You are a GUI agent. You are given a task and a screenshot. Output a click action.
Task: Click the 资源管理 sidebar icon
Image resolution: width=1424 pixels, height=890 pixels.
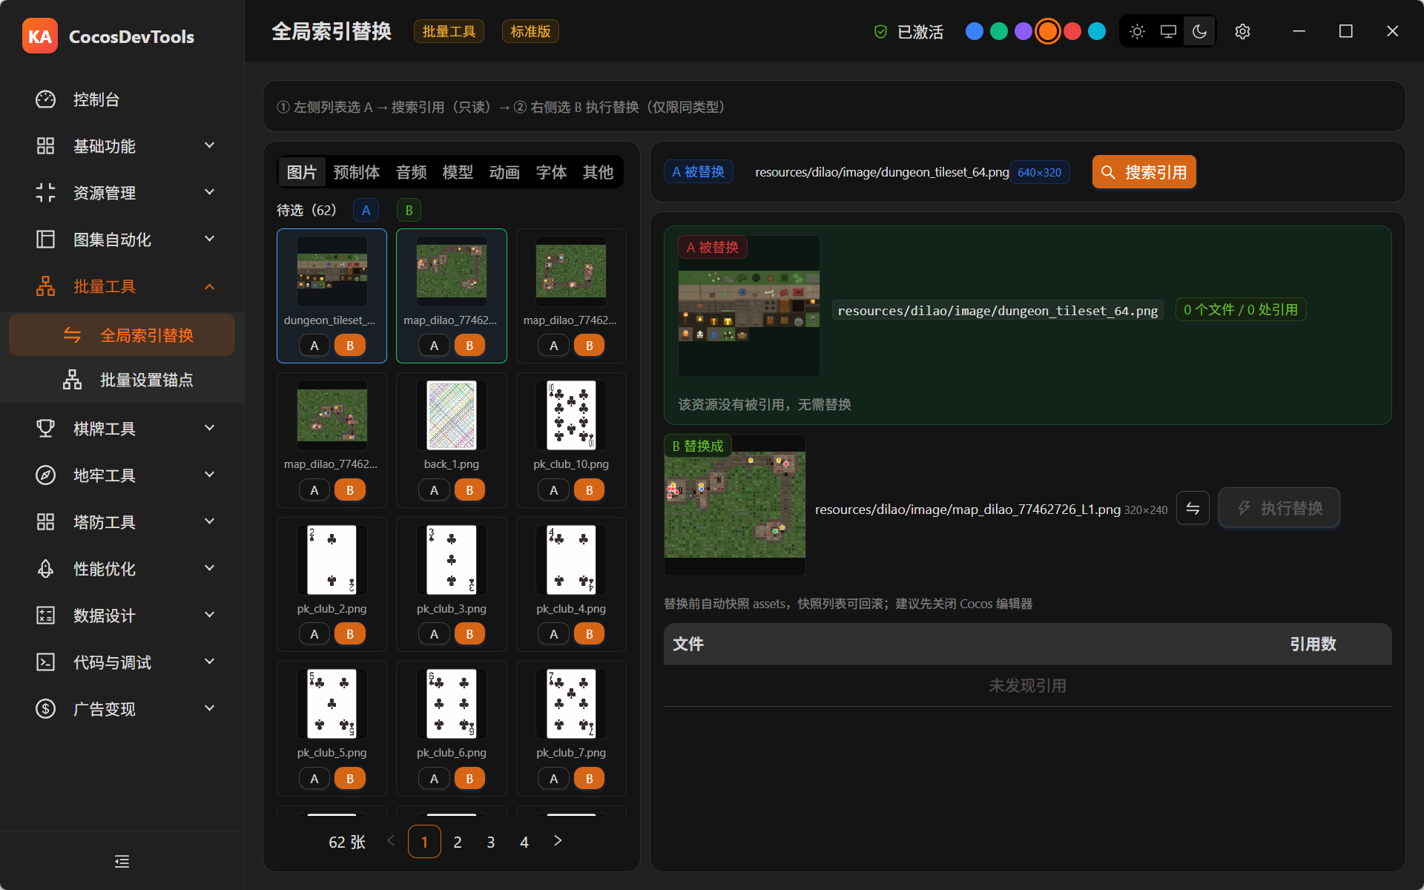pyautogui.click(x=46, y=193)
